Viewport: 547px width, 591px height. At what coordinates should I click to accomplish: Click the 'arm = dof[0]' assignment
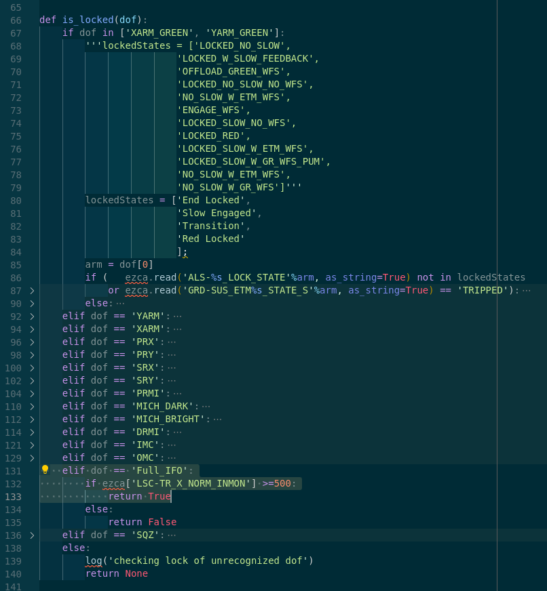[119, 264]
